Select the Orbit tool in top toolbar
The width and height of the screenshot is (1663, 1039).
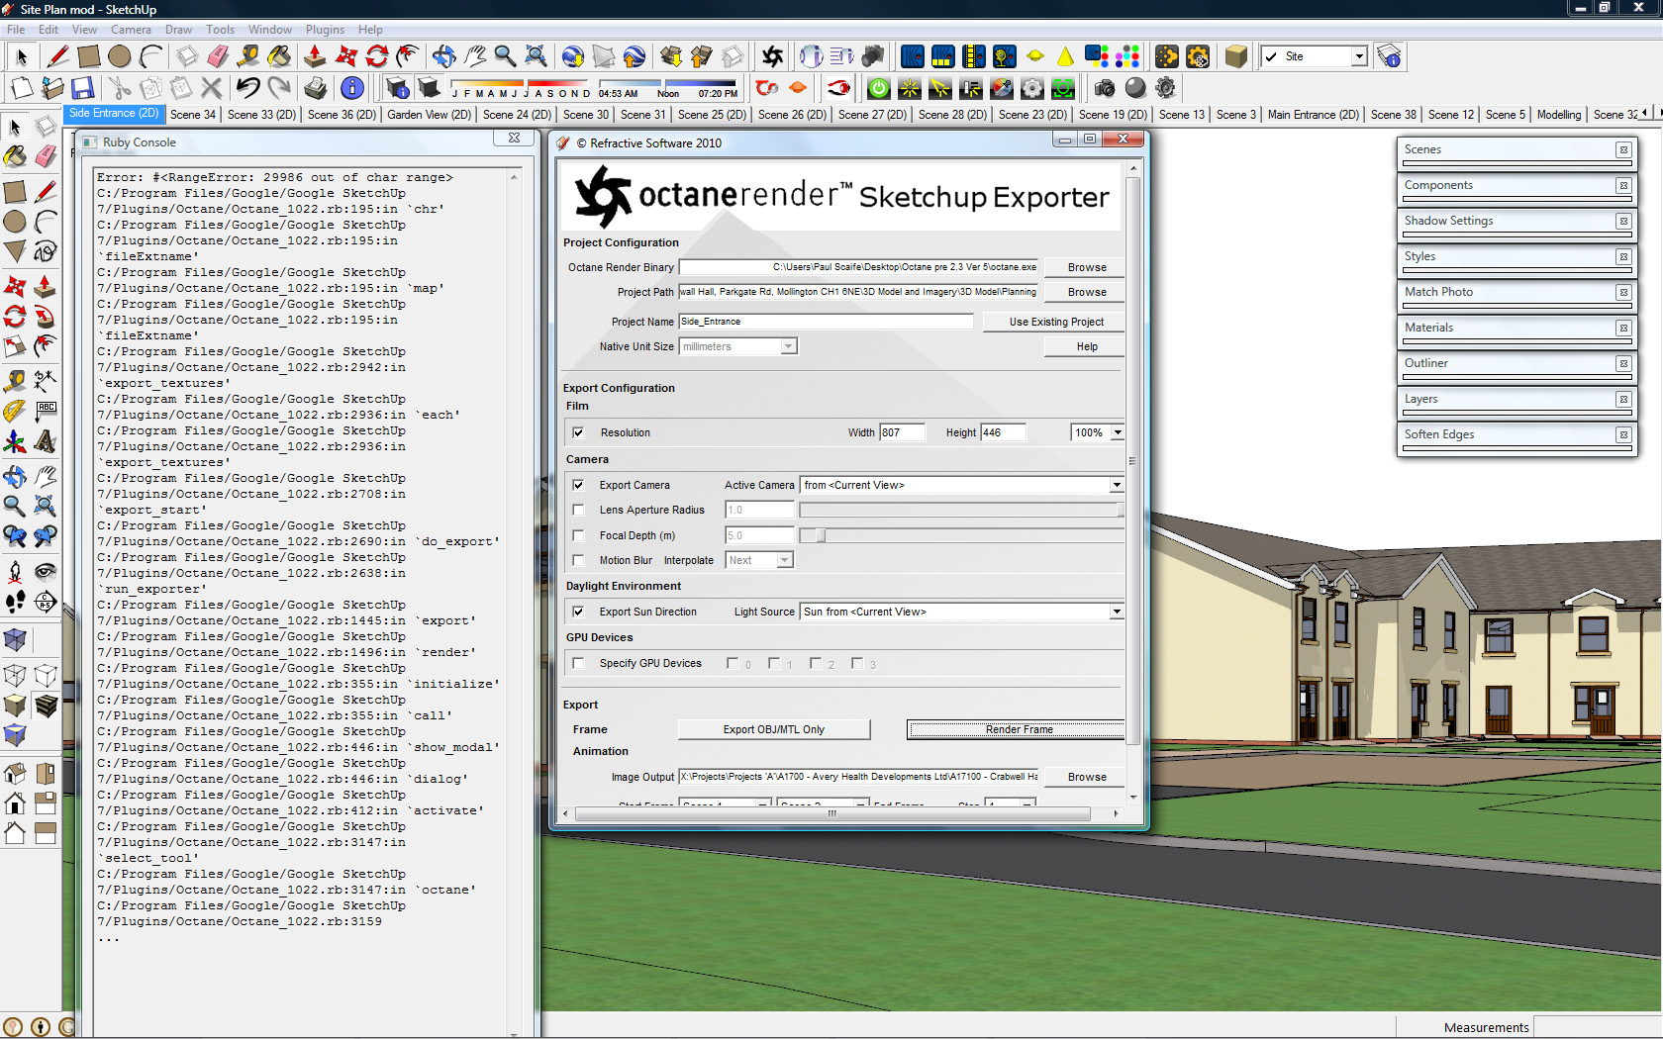(x=443, y=56)
